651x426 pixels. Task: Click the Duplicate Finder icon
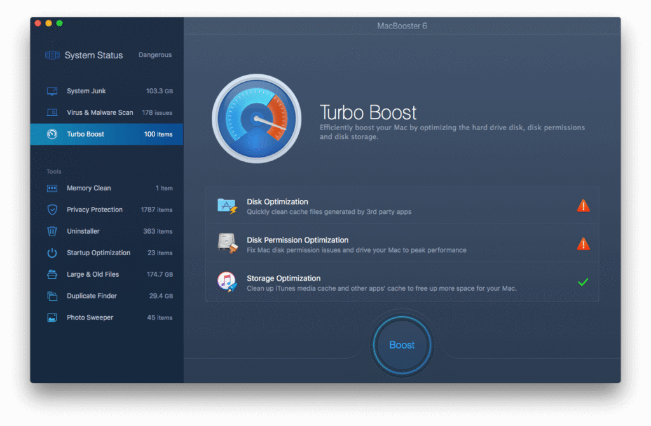pos(52,296)
